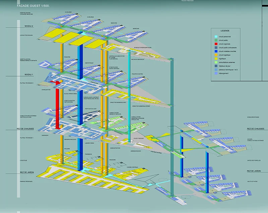Screen dimensions: 268x213
Task: Click the light green 'consultations externes' swatch
Action: [216, 62]
